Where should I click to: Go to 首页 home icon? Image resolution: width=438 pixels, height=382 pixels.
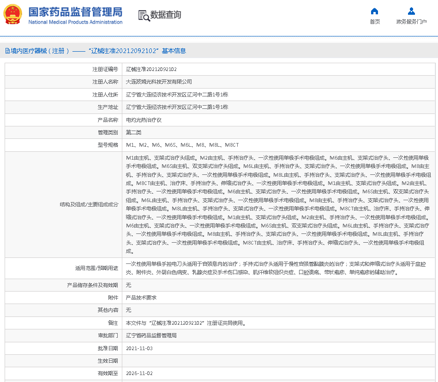374,11
